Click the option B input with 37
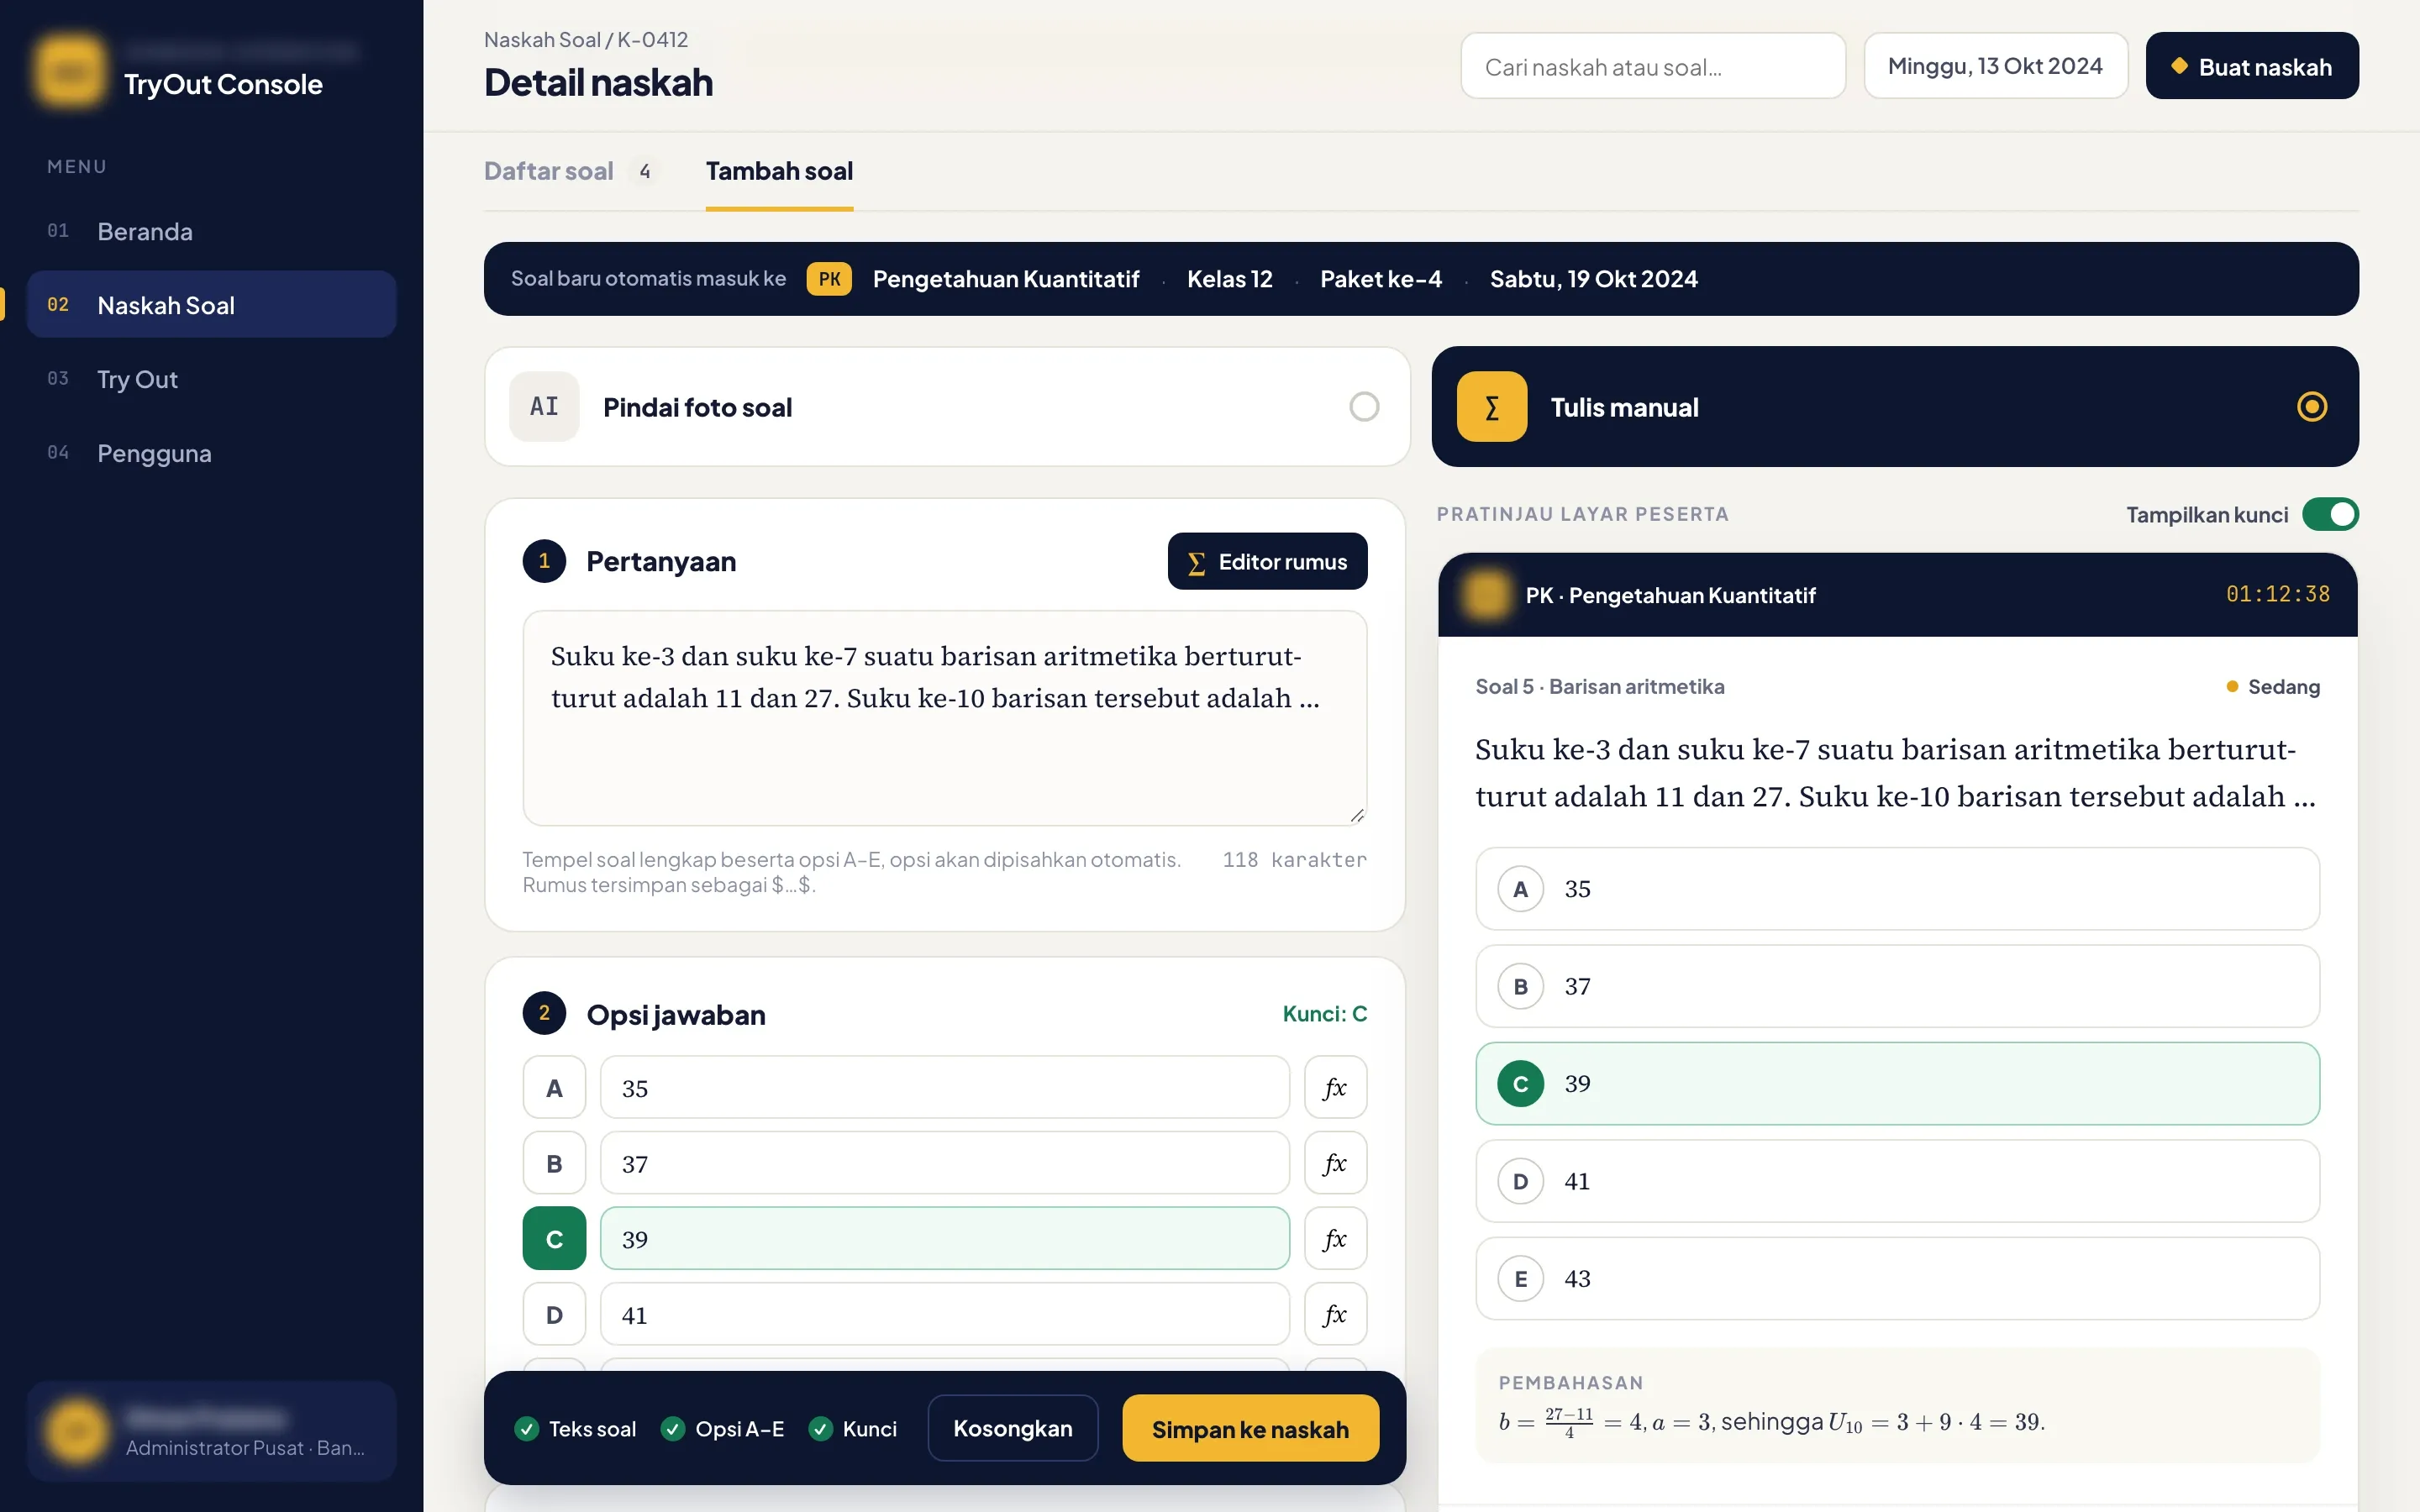 tap(944, 1163)
